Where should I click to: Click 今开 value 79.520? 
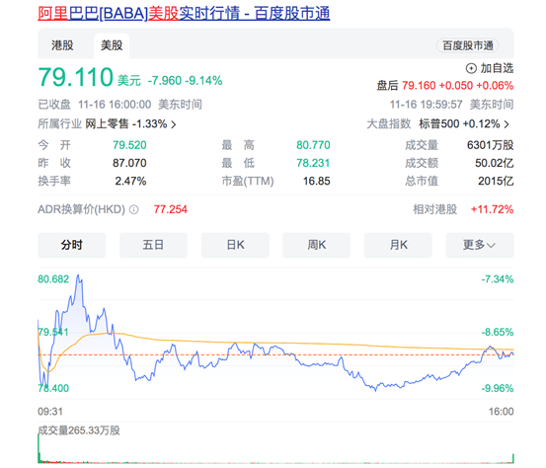129,145
